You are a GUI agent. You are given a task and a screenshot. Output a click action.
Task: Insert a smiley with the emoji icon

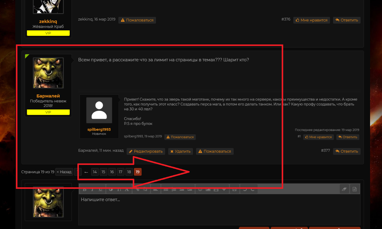tap(200, 189)
